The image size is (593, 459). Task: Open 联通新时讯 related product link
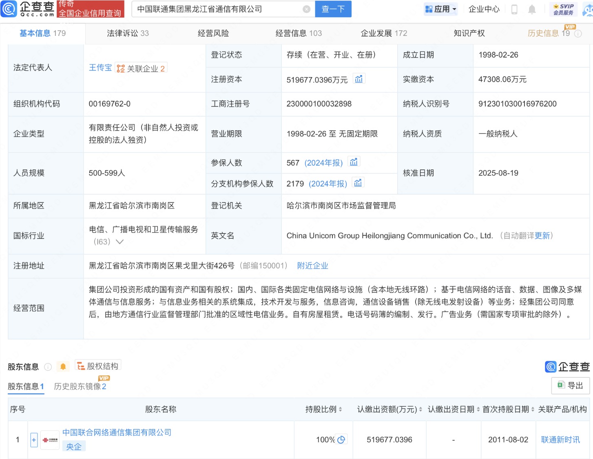coord(560,440)
